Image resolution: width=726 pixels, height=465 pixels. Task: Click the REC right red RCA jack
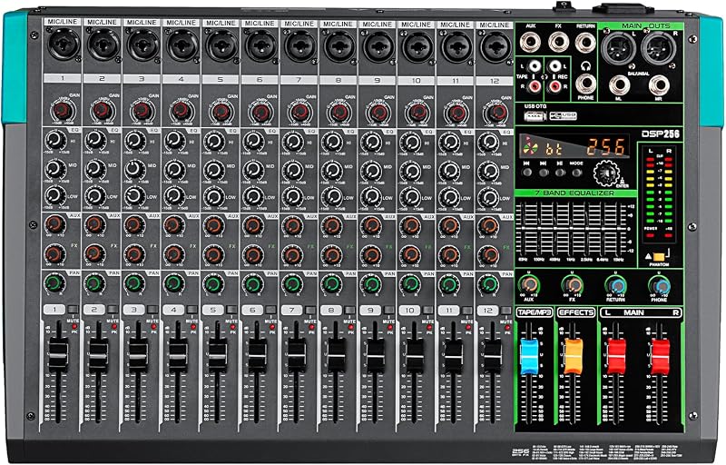(554, 85)
